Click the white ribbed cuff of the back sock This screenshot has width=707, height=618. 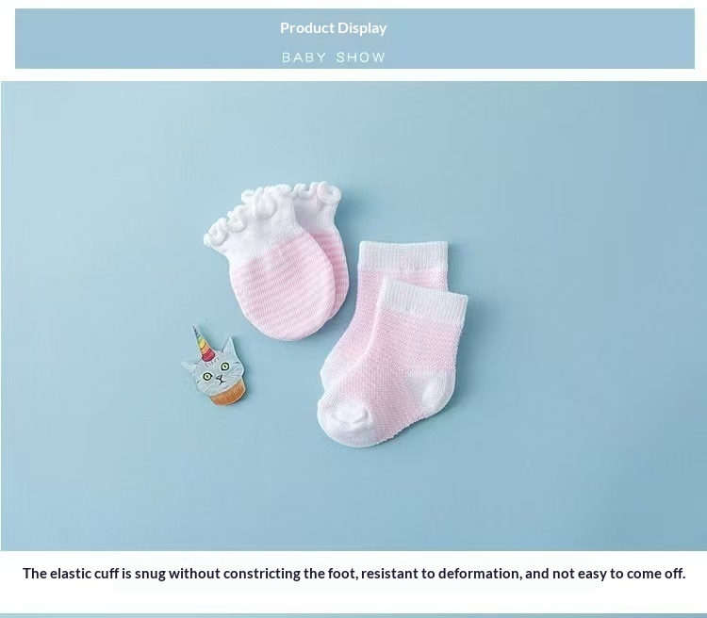[403, 255]
